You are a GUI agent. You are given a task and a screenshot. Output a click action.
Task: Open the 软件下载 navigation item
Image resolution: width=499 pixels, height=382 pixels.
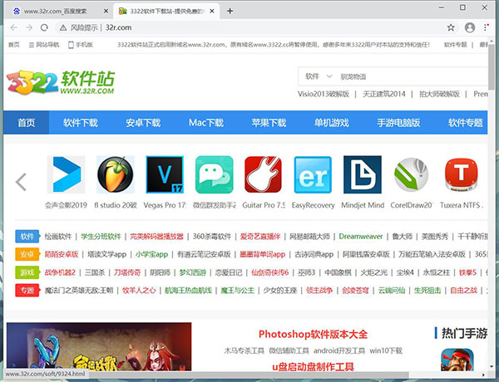80,123
